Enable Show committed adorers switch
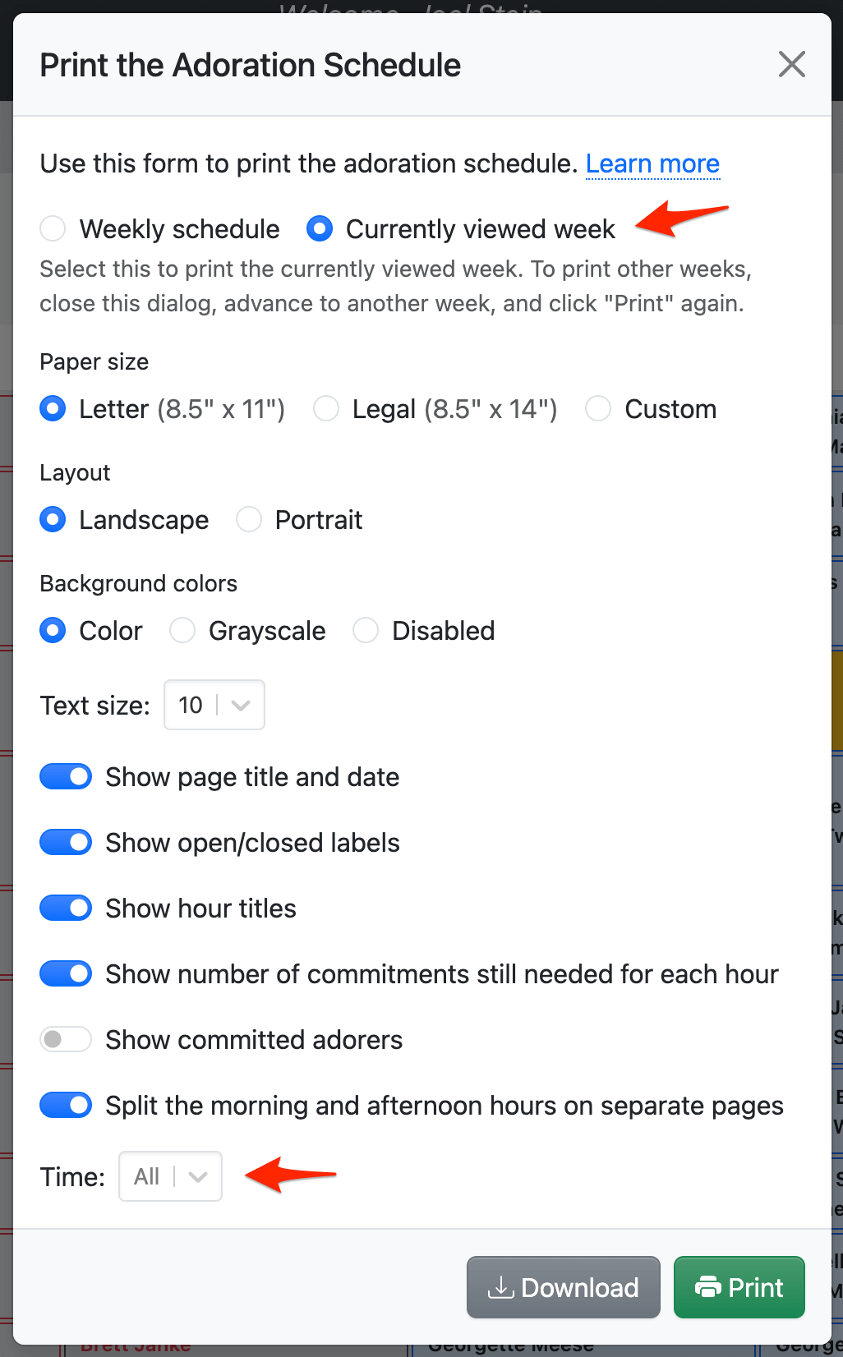The width and height of the screenshot is (843, 1357). tap(66, 1040)
